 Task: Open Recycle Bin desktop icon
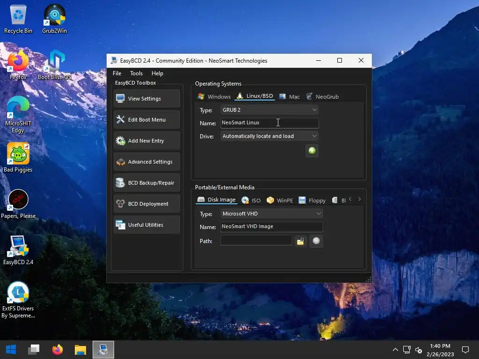point(18,19)
